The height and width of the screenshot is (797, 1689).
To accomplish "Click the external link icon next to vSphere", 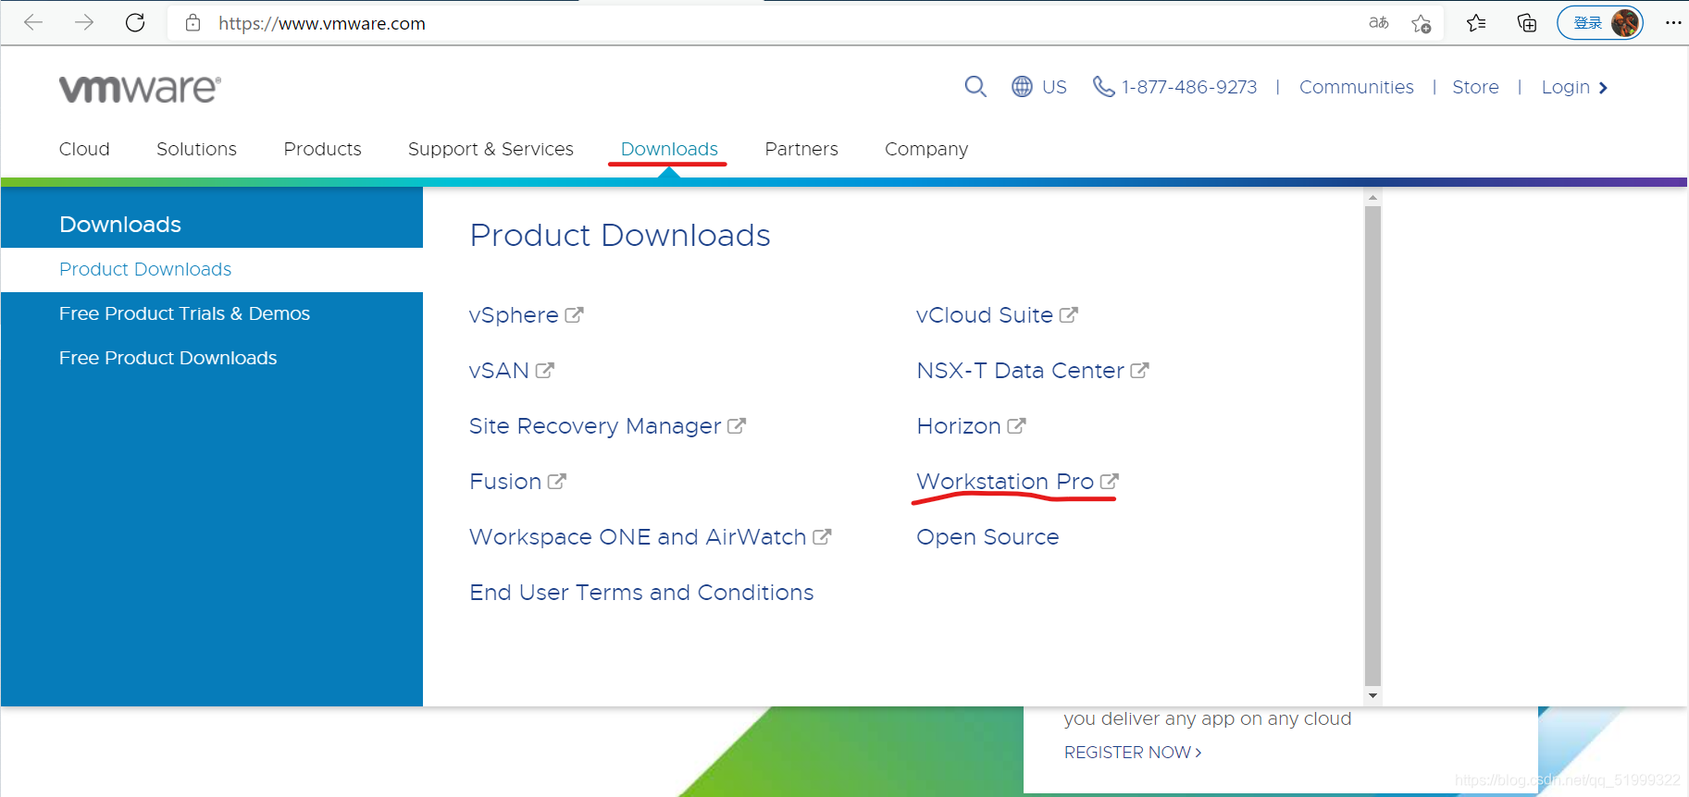I will click(574, 314).
